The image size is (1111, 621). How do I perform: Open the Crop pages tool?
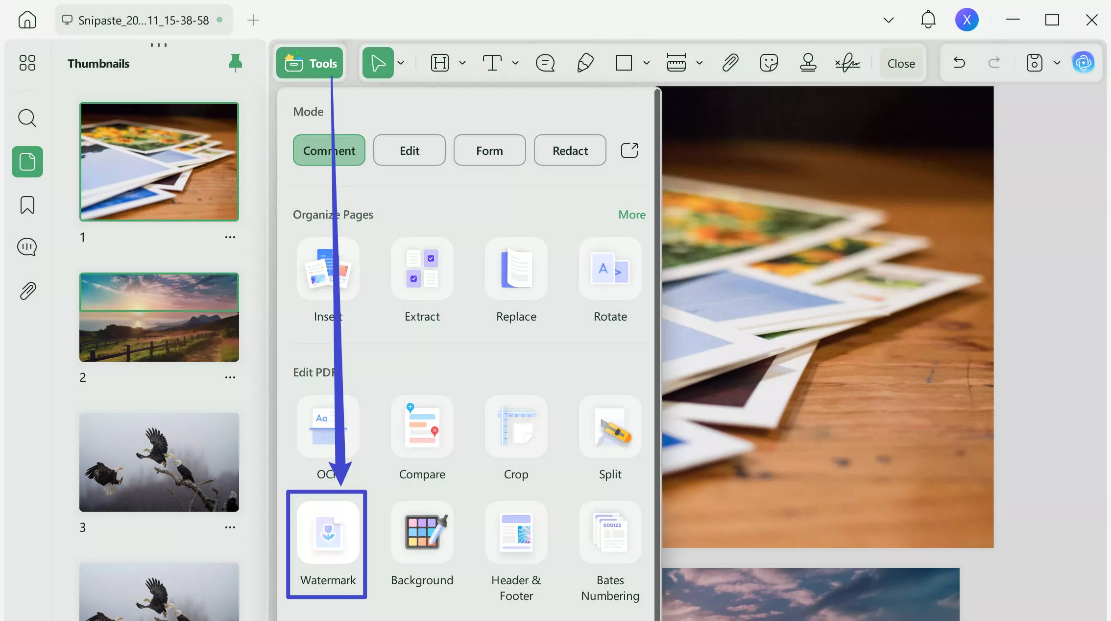tap(516, 427)
